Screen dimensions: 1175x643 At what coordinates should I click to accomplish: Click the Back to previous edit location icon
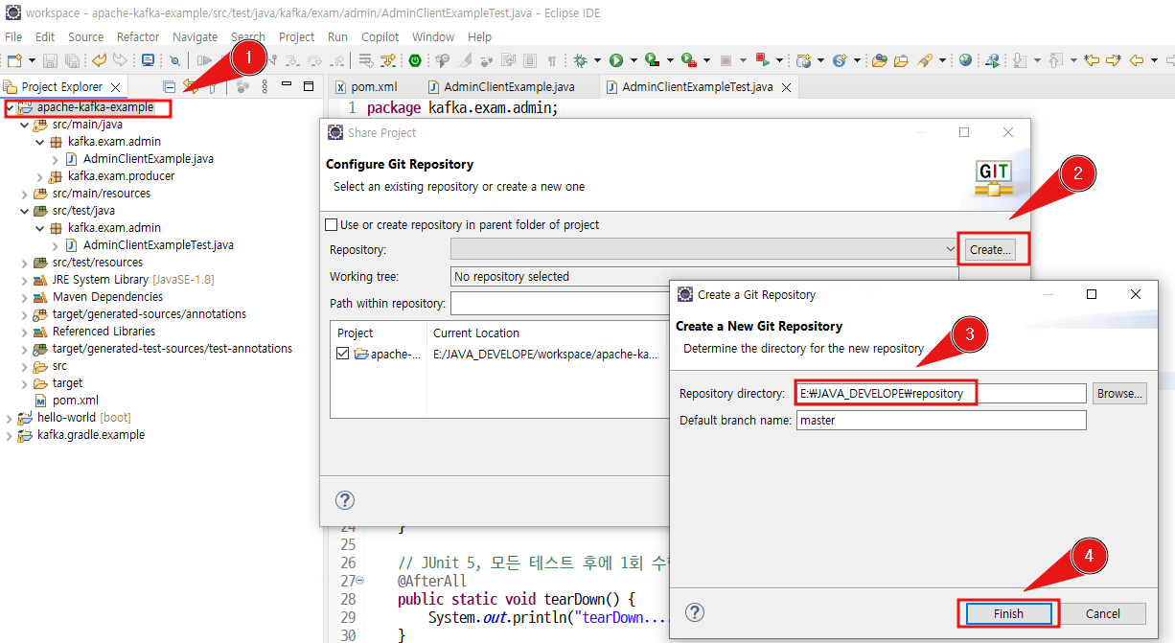coord(1091,60)
